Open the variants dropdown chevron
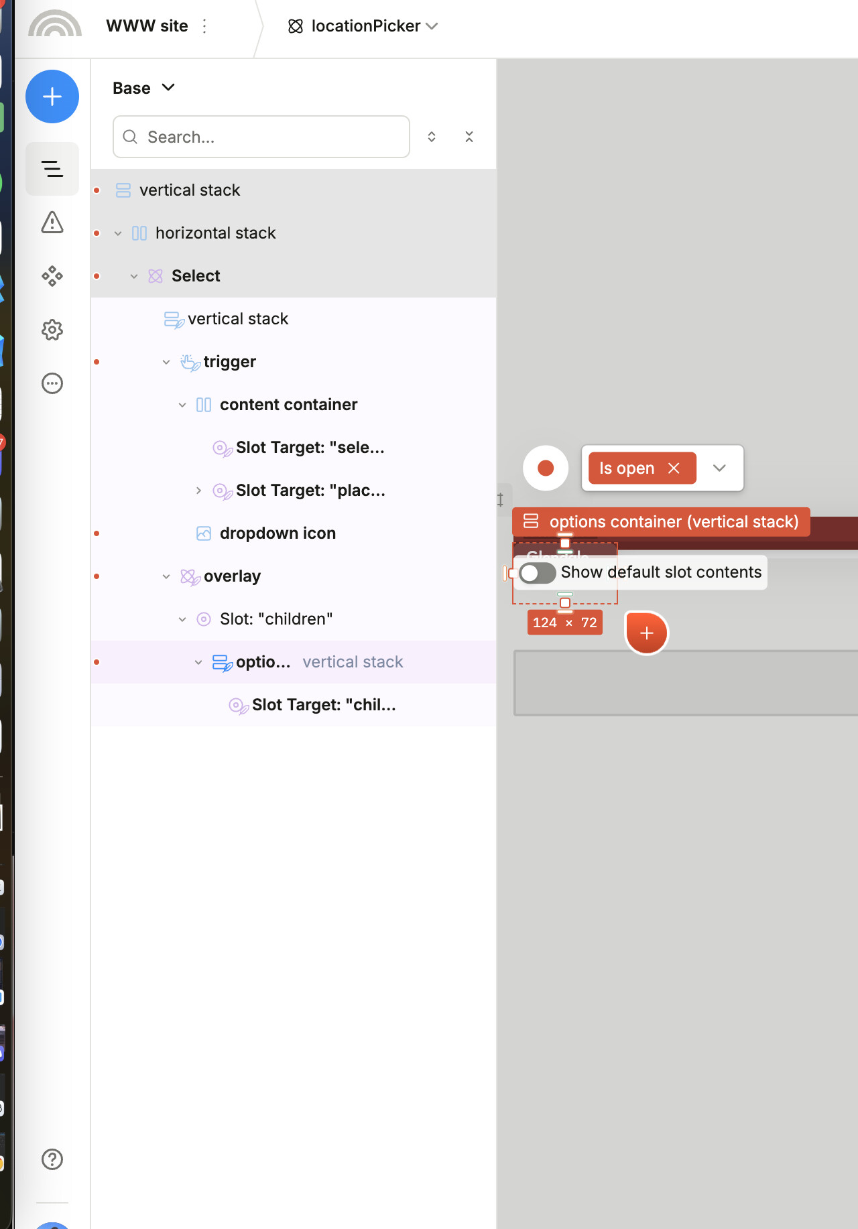Screen dimensions: 858x1229 (x=719, y=468)
